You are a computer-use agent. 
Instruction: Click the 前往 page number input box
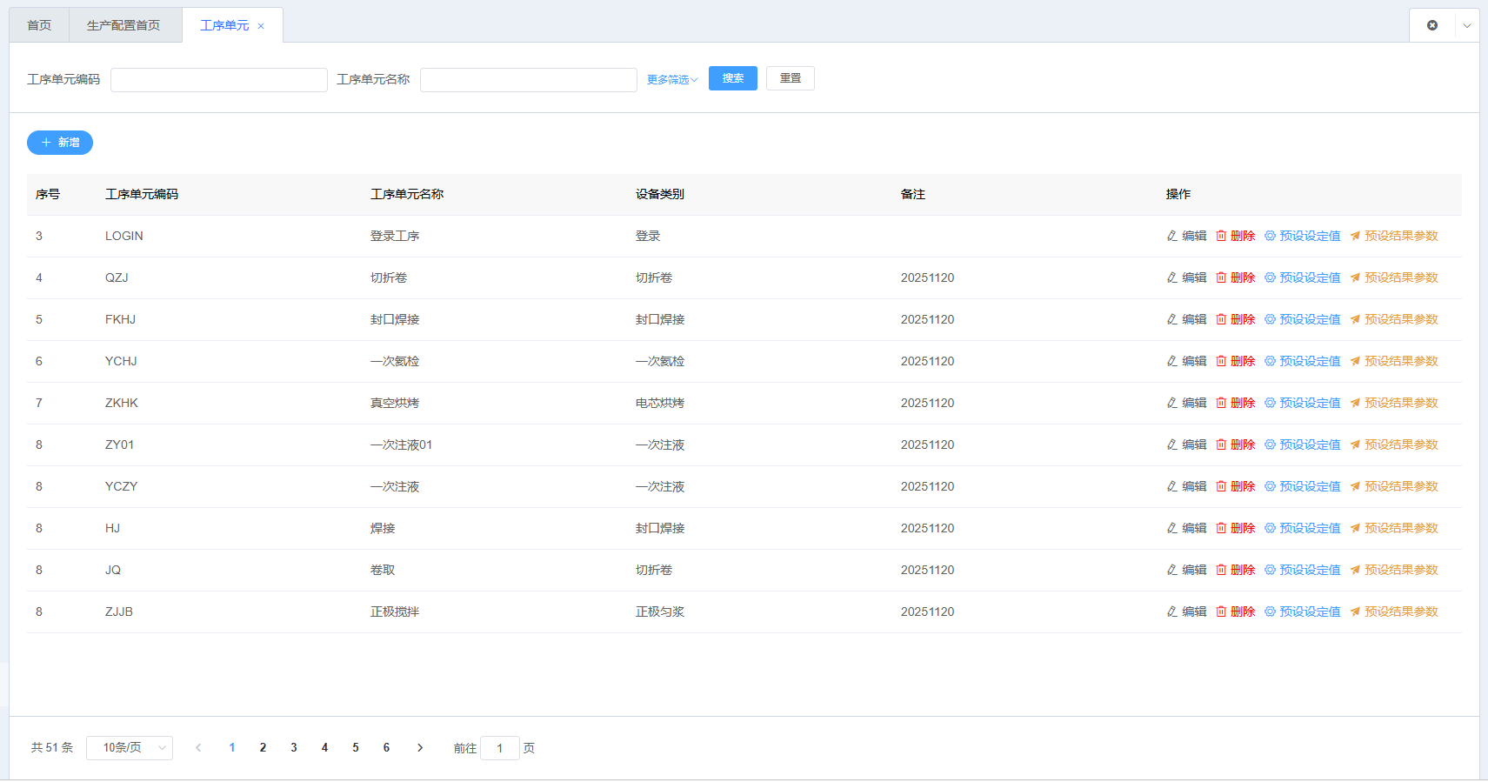click(500, 748)
